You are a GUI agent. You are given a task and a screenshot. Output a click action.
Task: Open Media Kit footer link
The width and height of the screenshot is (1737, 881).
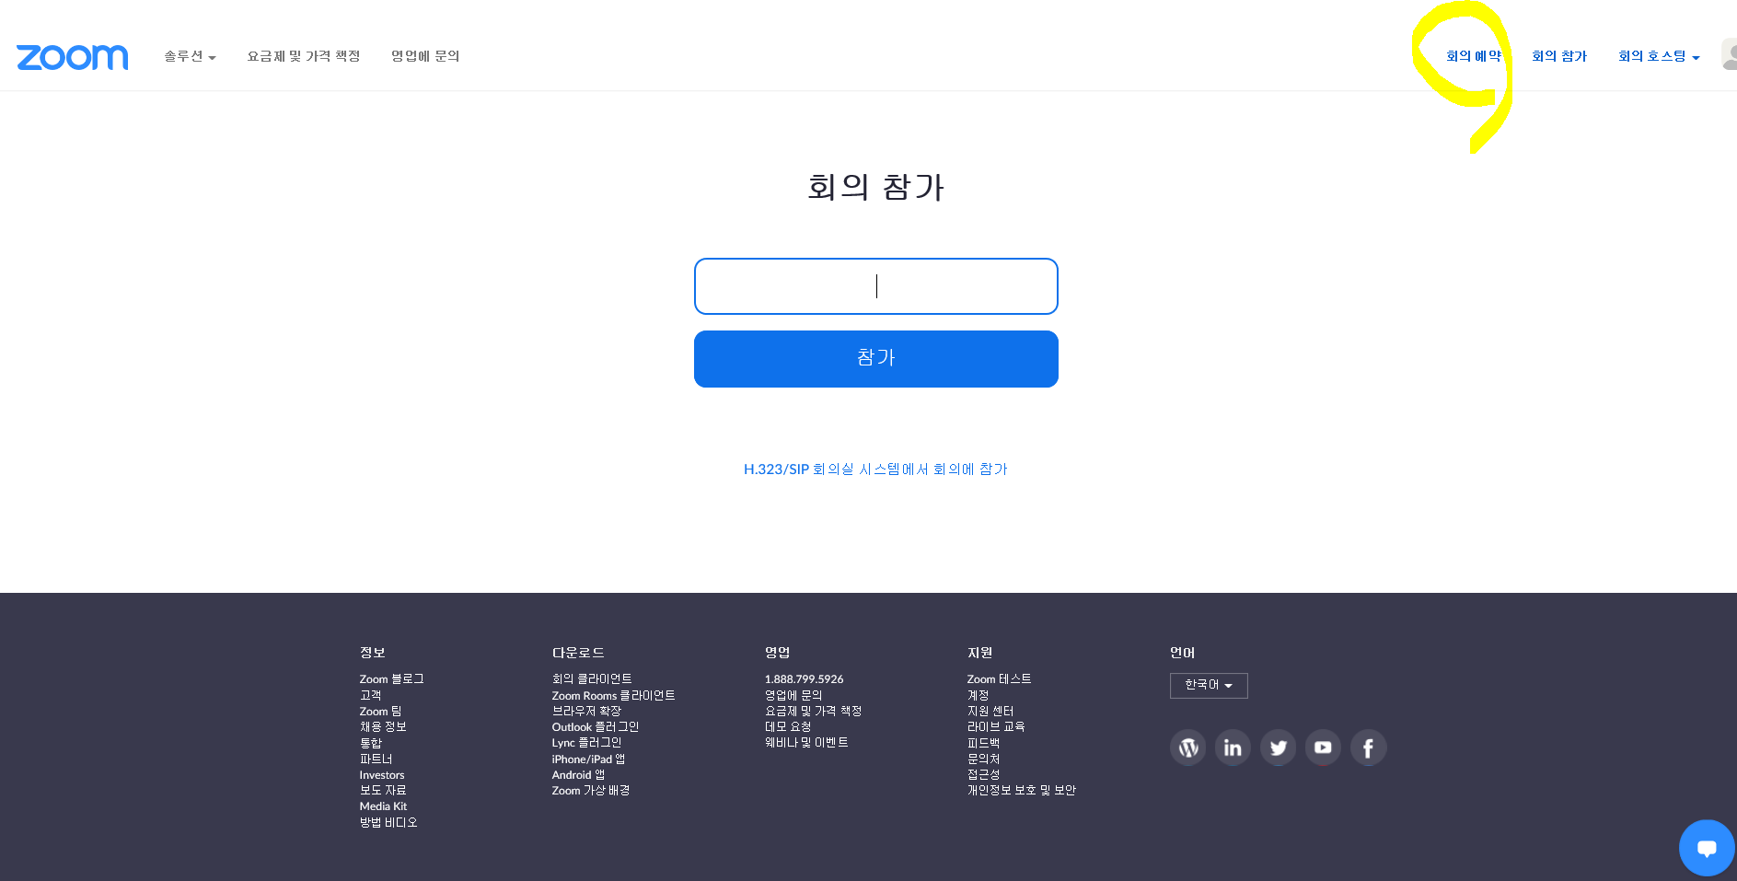tap(383, 806)
